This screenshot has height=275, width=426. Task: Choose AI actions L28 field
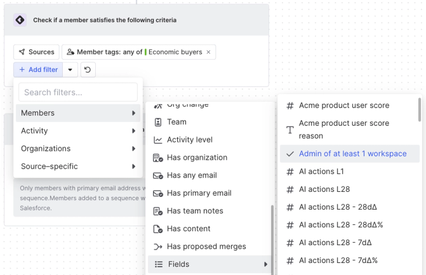point(325,189)
